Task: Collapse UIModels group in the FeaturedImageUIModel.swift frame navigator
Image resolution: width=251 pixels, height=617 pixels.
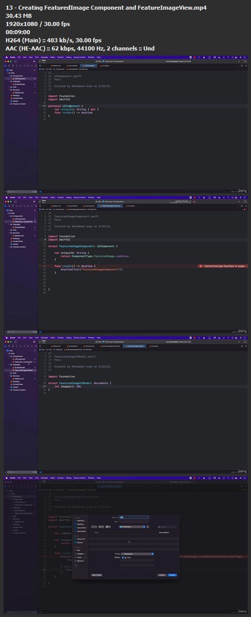Action: tap(10, 365)
